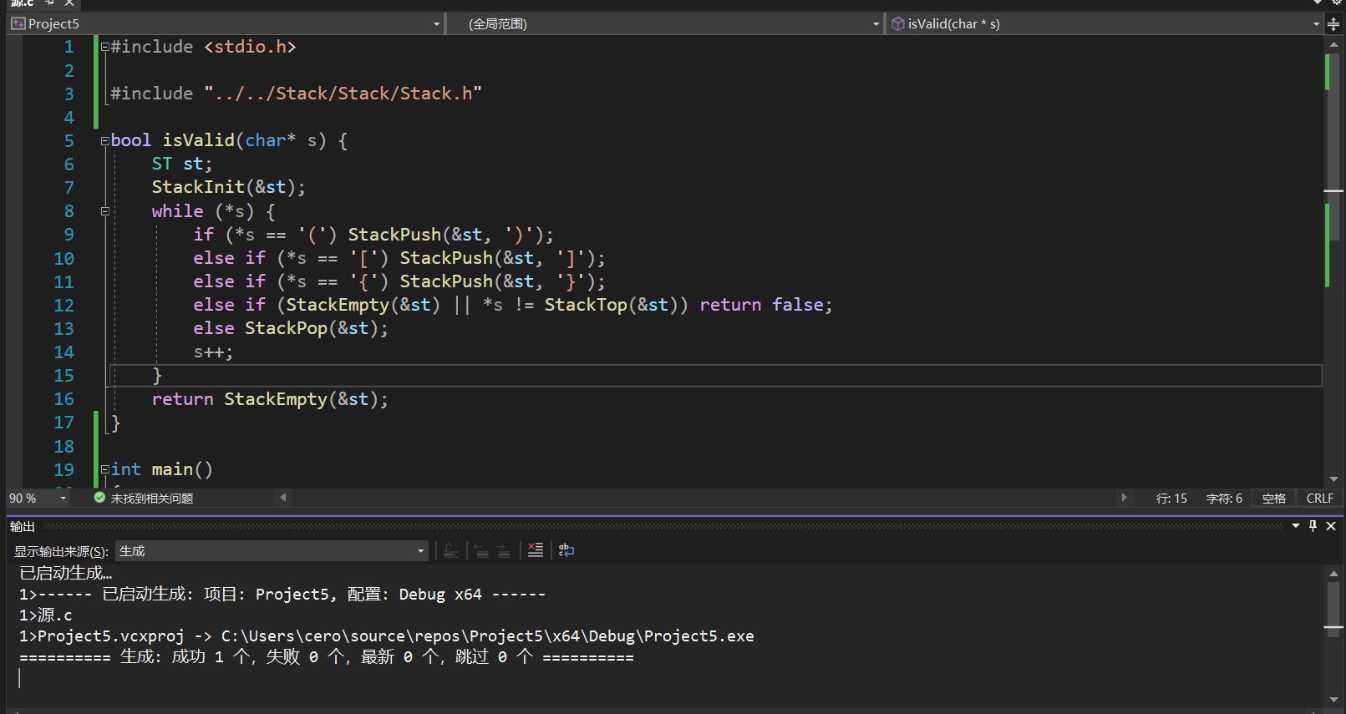
Task: Collapse the #include block at line 1
Action: click(x=104, y=47)
